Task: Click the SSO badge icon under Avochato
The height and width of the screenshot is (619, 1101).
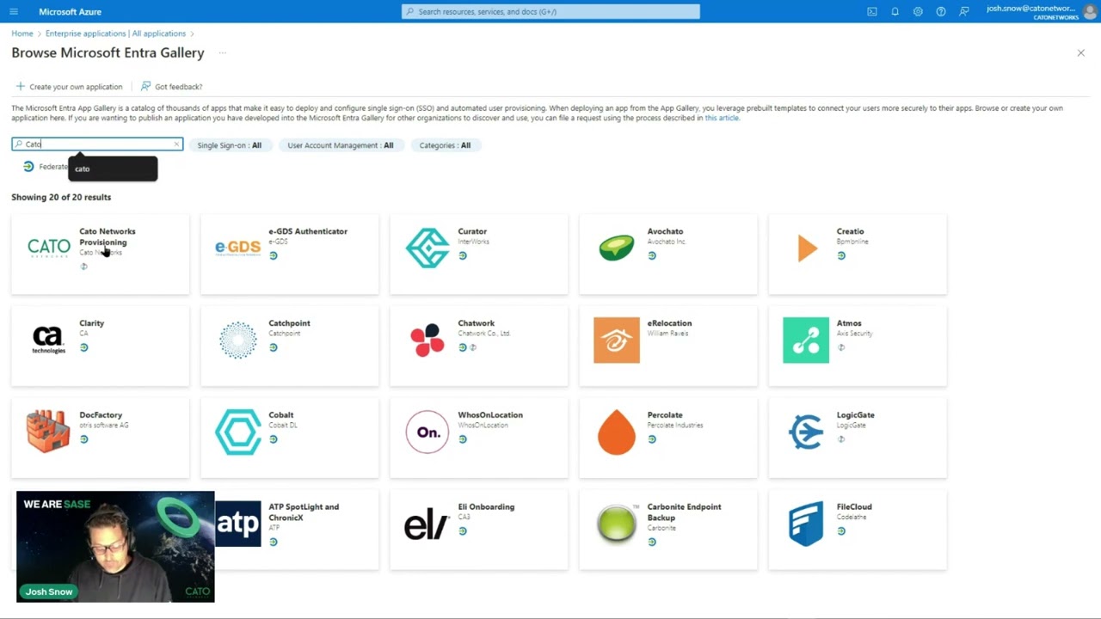Action: click(x=652, y=255)
